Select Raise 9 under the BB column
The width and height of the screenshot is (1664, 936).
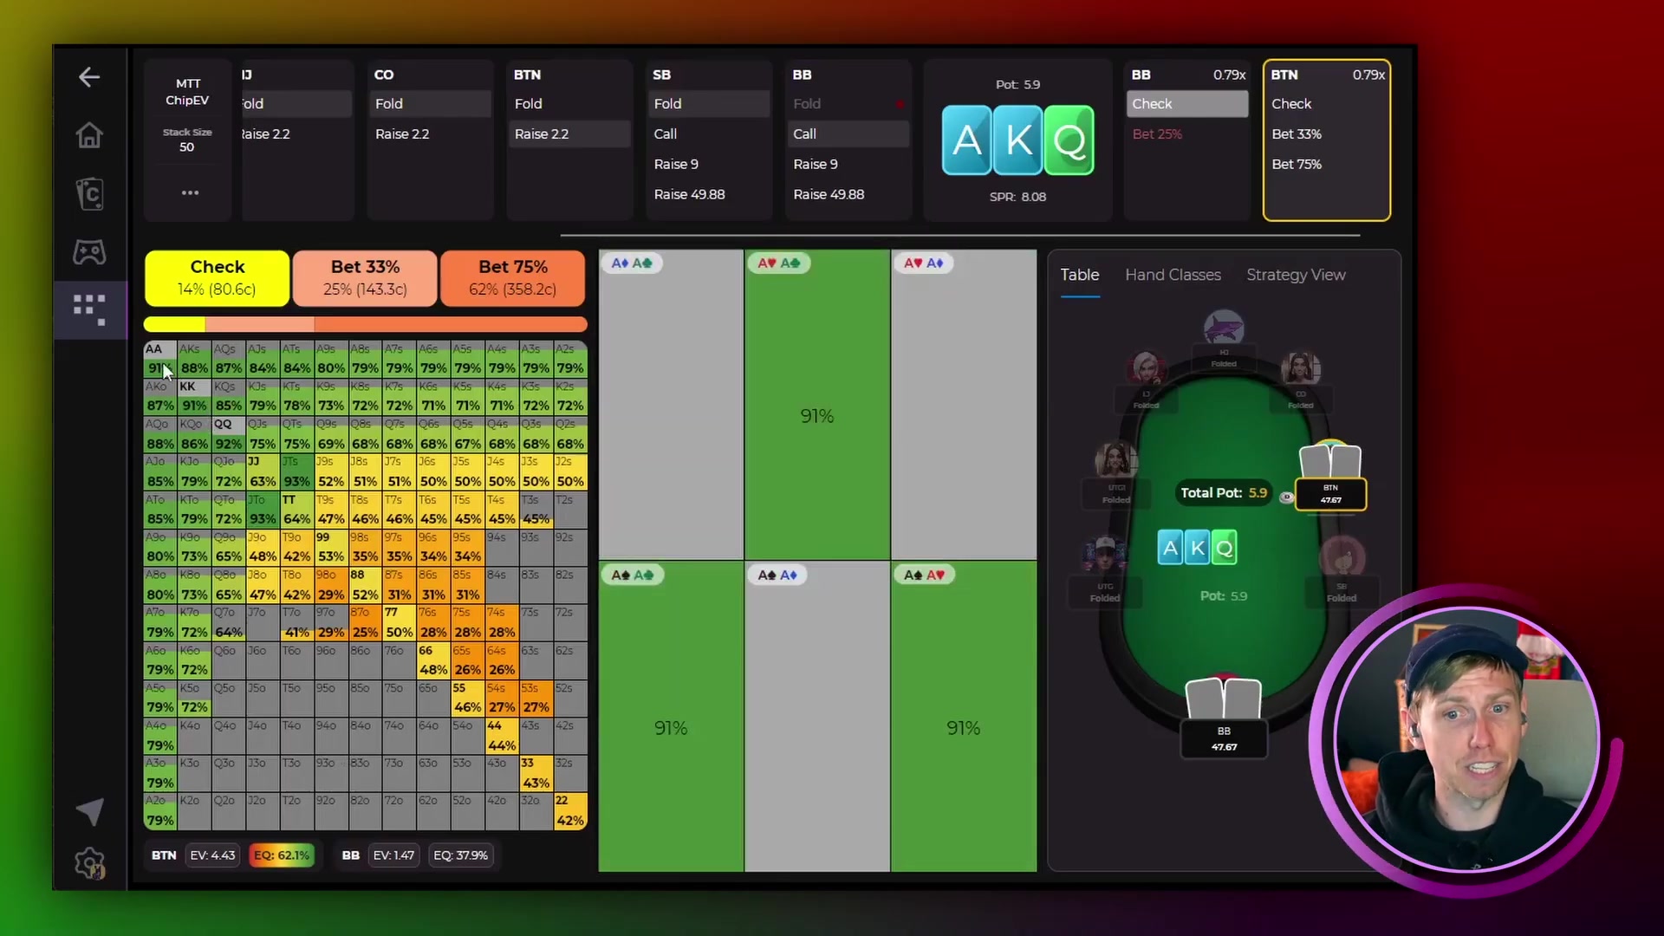pos(848,165)
